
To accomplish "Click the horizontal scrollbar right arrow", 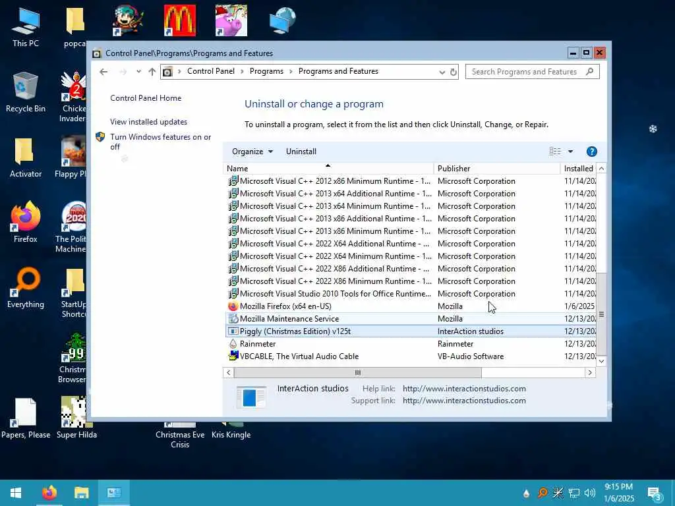I will 590,373.
